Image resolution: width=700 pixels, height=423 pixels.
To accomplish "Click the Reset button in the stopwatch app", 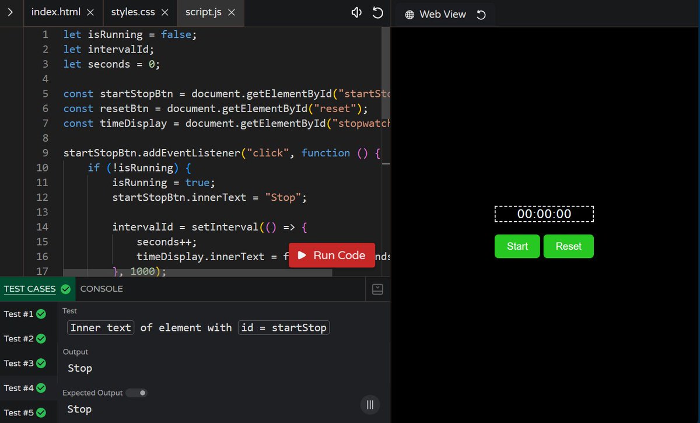I will point(568,246).
